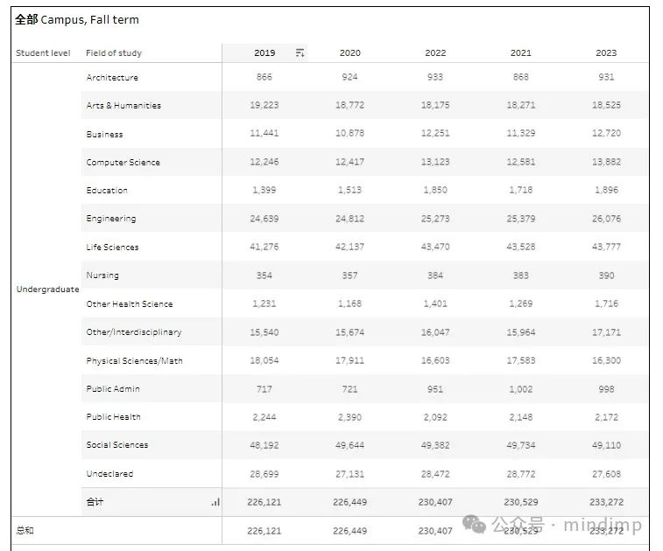Click the title 全部 Campus, Fall term

[x=77, y=19]
